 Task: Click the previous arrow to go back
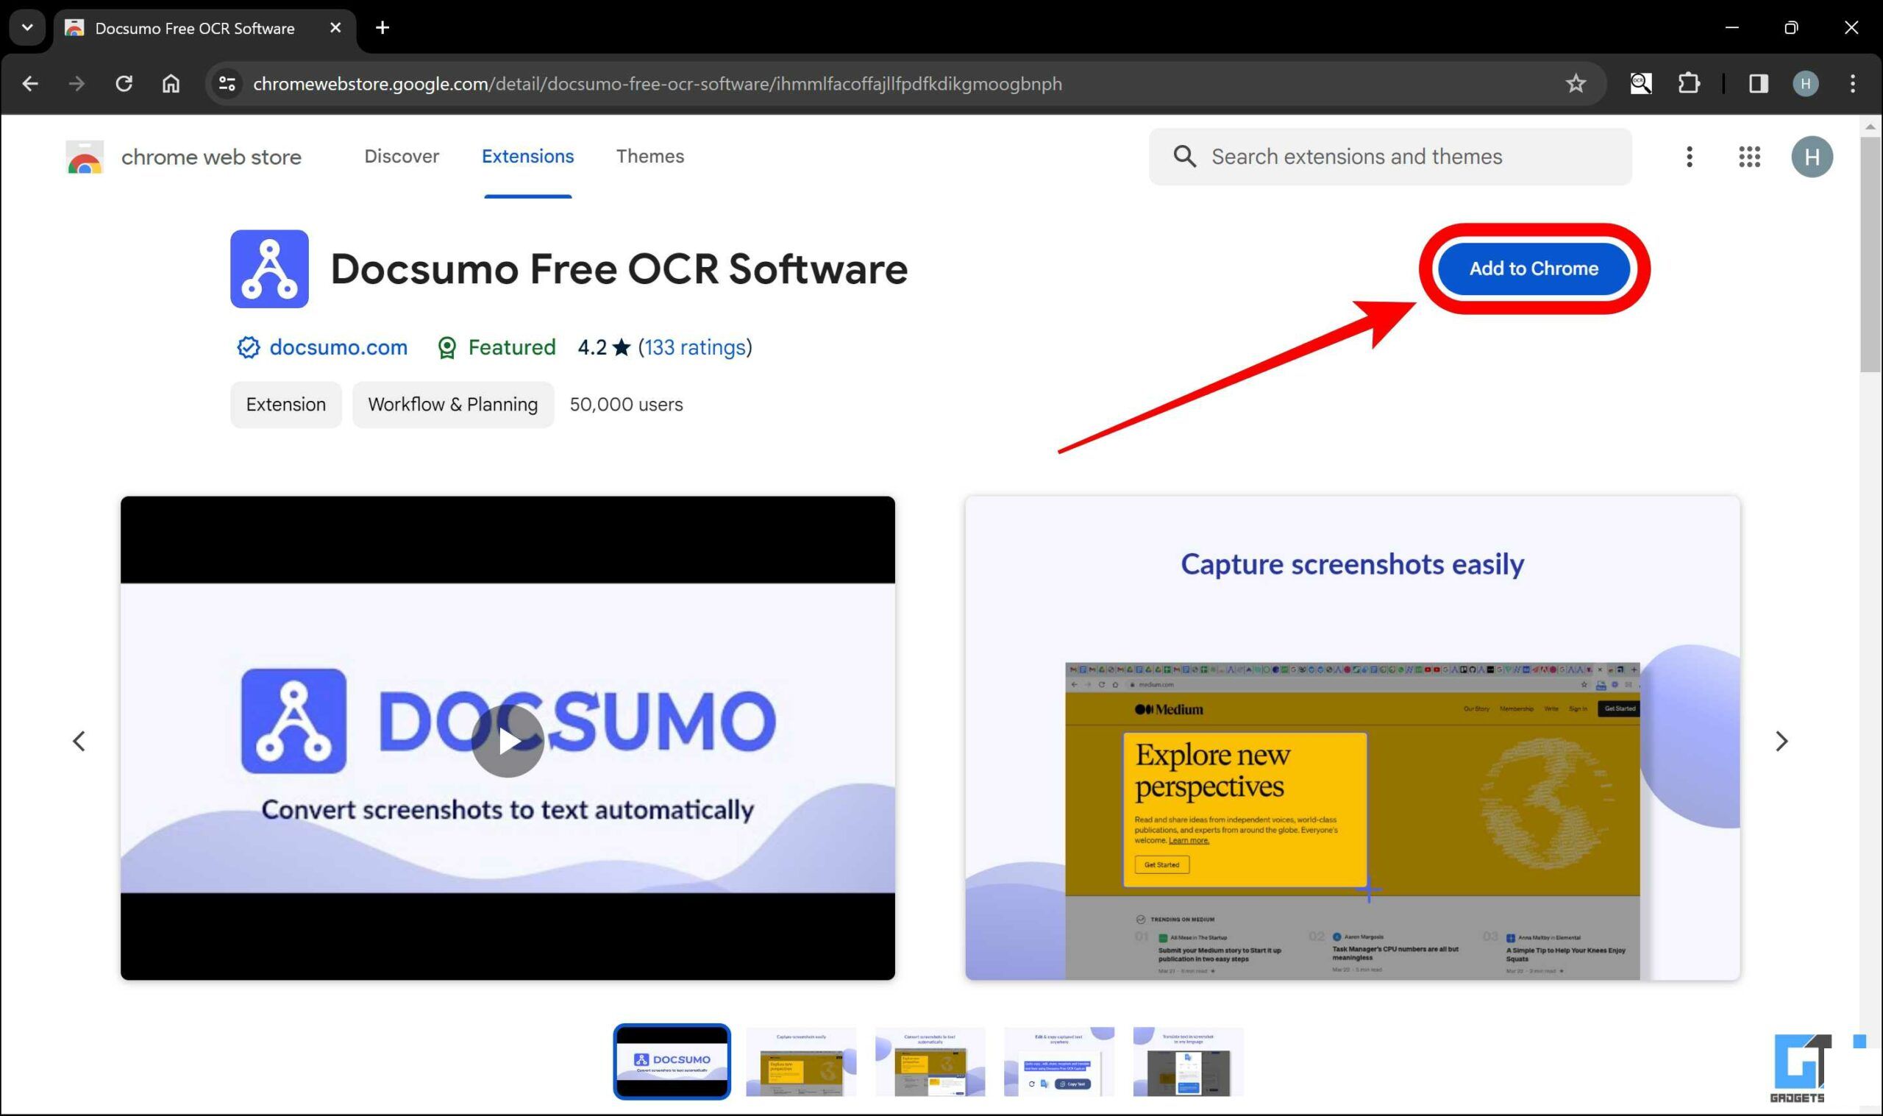[x=77, y=740]
